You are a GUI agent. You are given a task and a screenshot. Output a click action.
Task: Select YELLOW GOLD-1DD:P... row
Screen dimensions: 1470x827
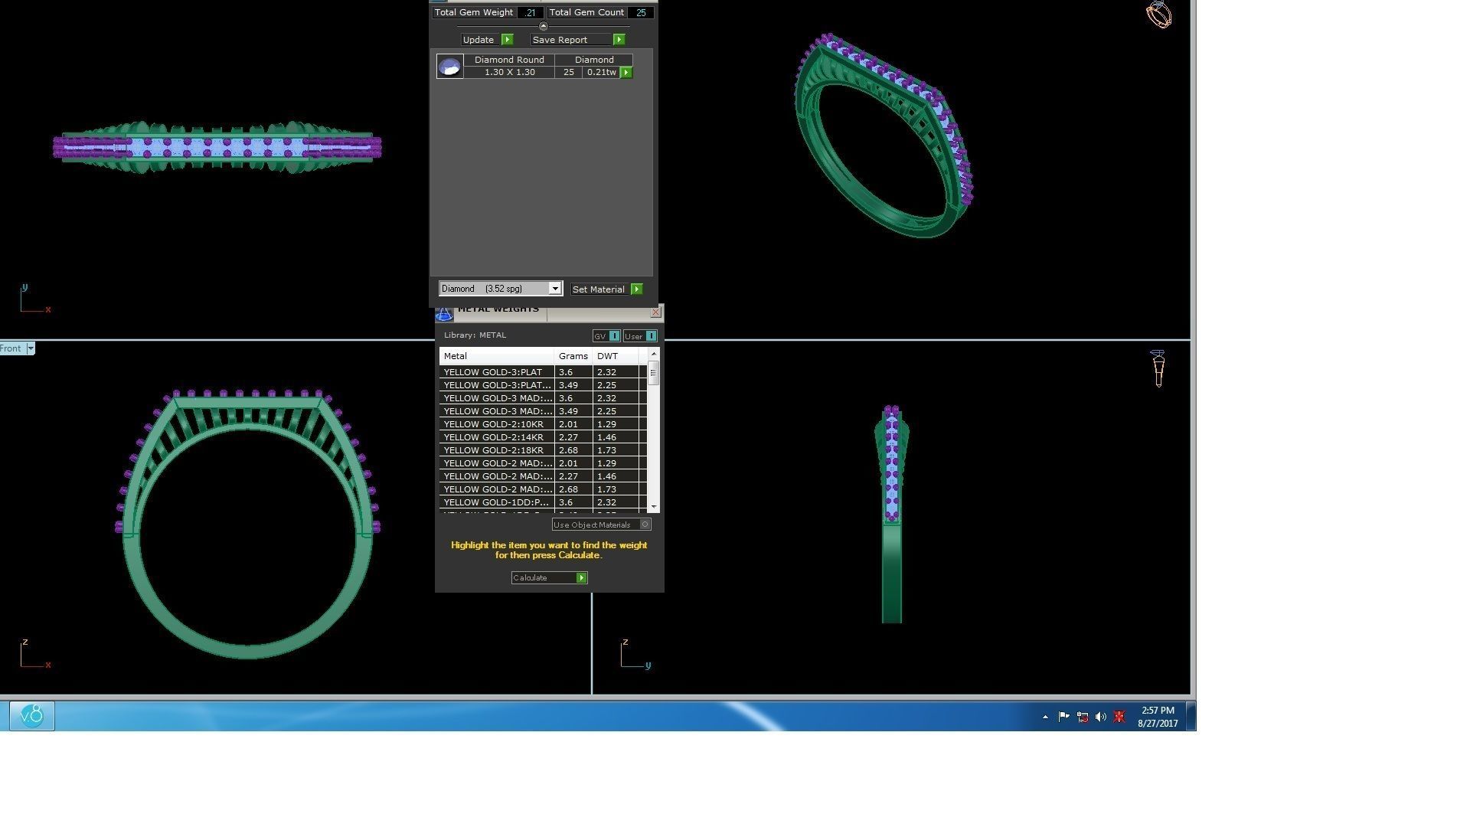[543, 502]
